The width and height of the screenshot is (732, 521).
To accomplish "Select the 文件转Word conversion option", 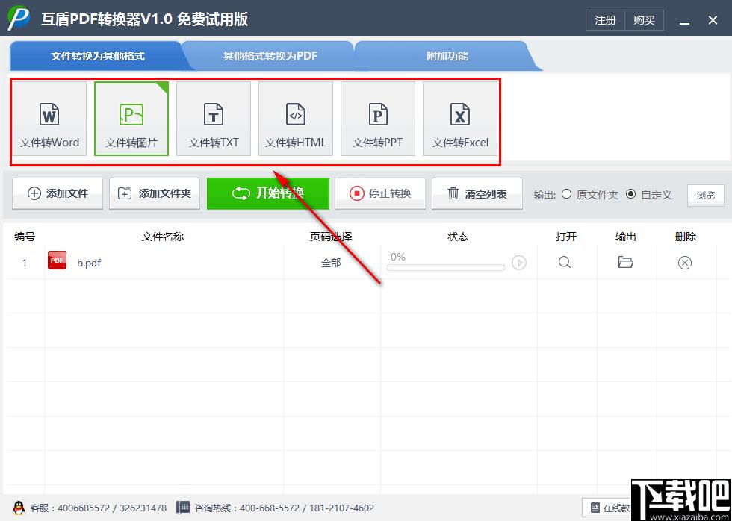I will click(x=49, y=119).
